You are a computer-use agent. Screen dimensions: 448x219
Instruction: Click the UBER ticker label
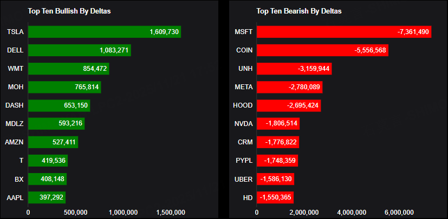tap(244, 179)
